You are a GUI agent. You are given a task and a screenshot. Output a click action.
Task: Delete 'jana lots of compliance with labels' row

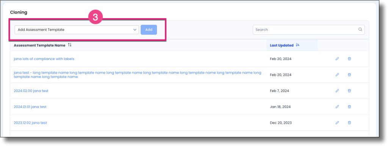[349, 59]
